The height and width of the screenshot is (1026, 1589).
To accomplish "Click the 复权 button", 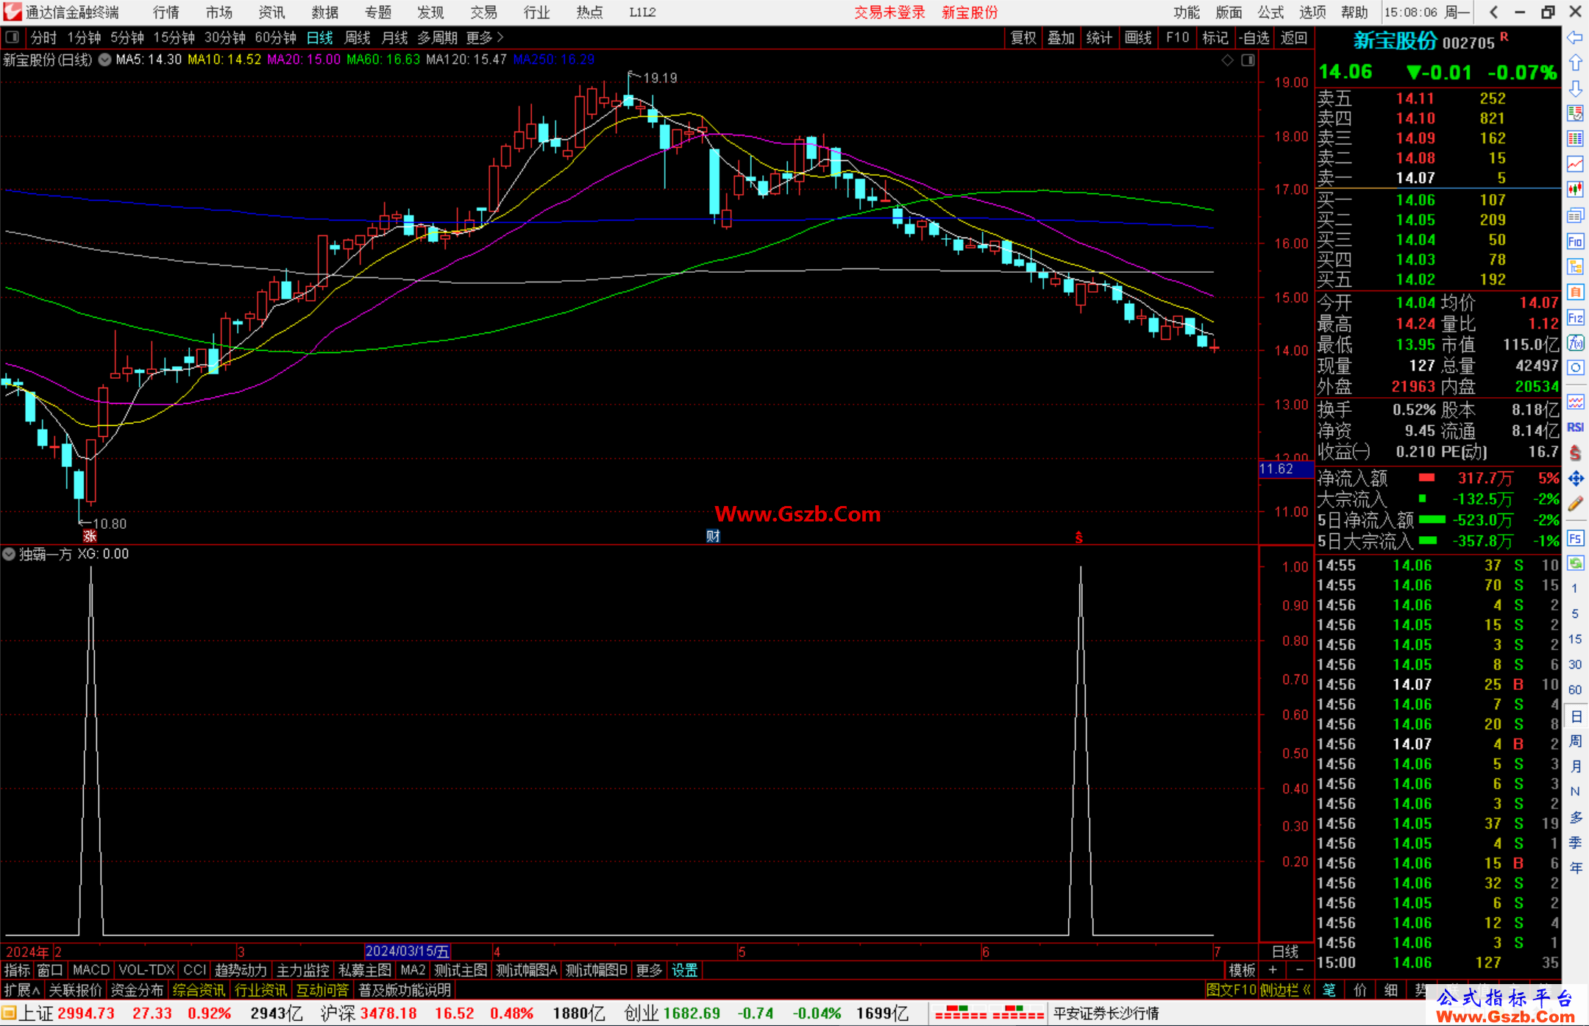I will [x=1023, y=38].
